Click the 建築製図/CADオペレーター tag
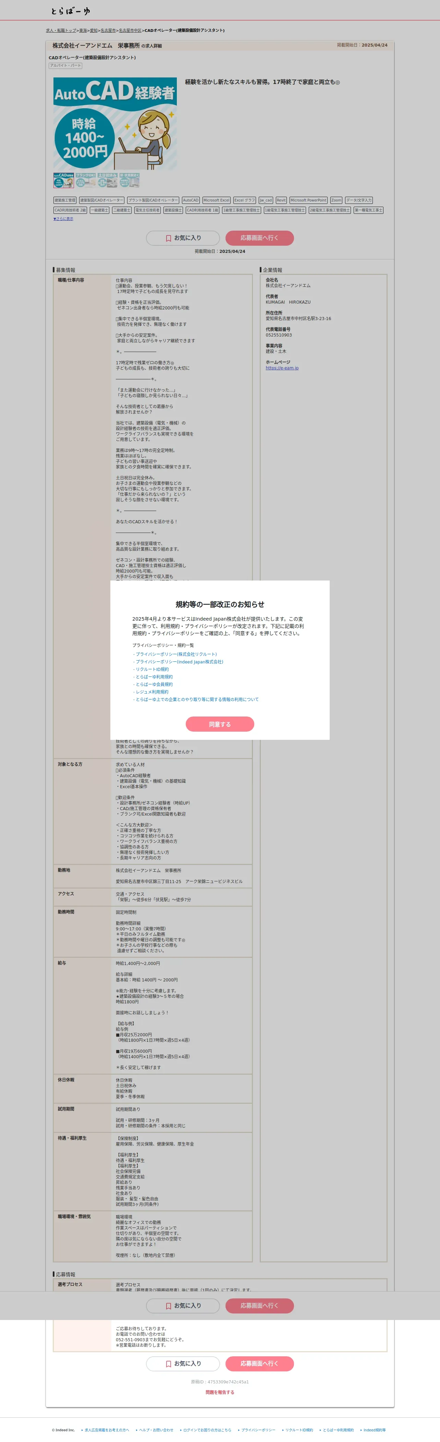Screen dimensions: 440x1442 [101, 200]
